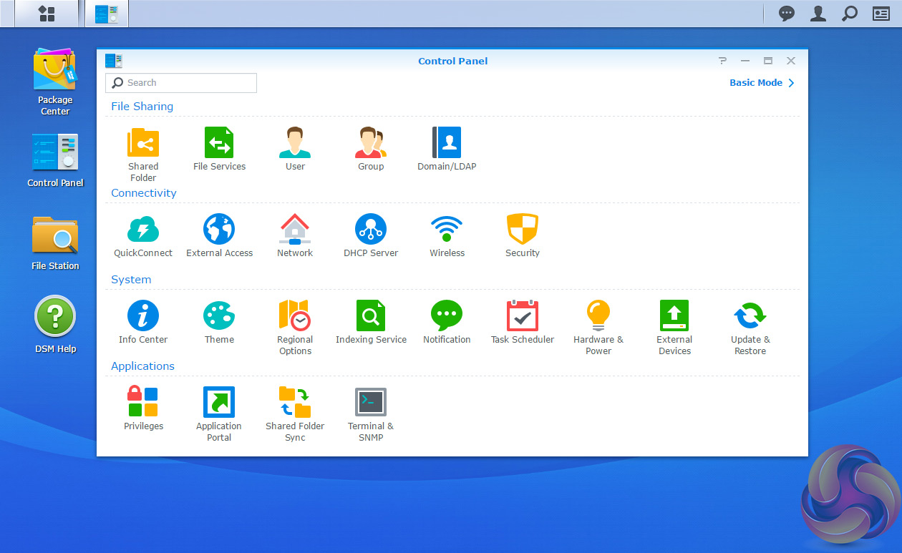Open the DSM Main Menu button
The width and height of the screenshot is (902, 553).
47,14
